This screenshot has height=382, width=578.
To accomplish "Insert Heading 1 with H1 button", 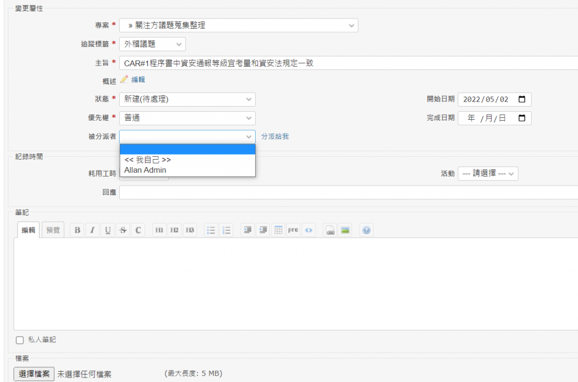I will pos(159,230).
